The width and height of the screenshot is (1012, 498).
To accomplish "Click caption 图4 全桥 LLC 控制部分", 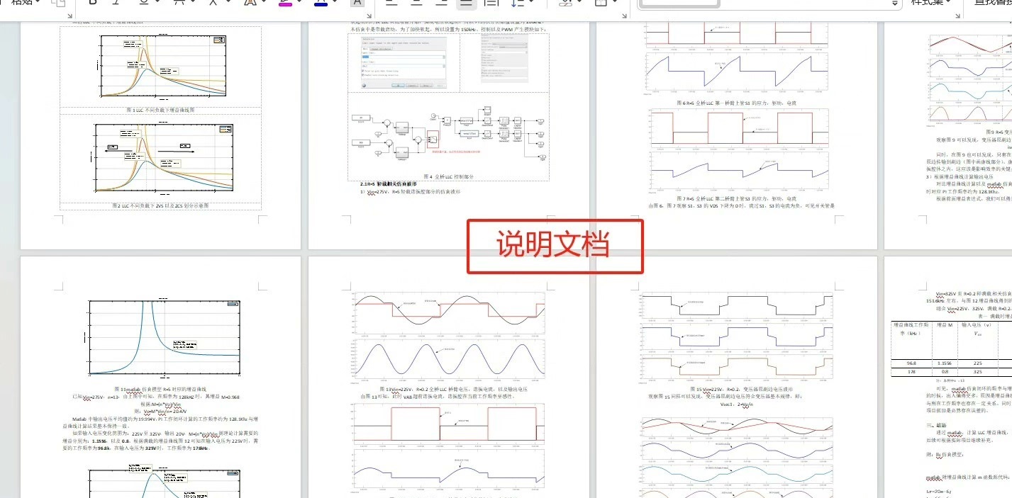I will tap(447, 176).
